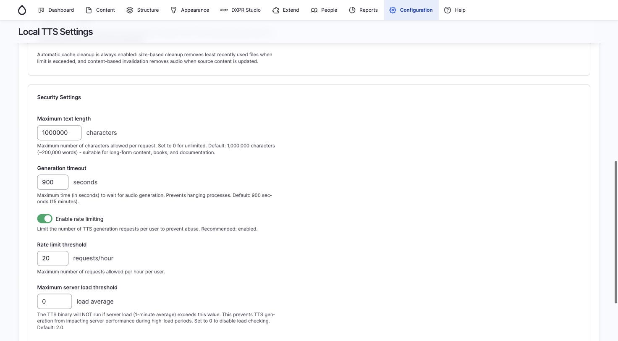The width and height of the screenshot is (618, 341).
Task: Click the Help question mark icon
Action: (448, 10)
